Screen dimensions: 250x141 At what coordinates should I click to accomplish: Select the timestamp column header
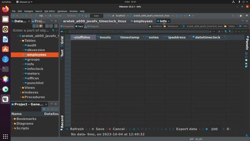[x=131, y=37]
